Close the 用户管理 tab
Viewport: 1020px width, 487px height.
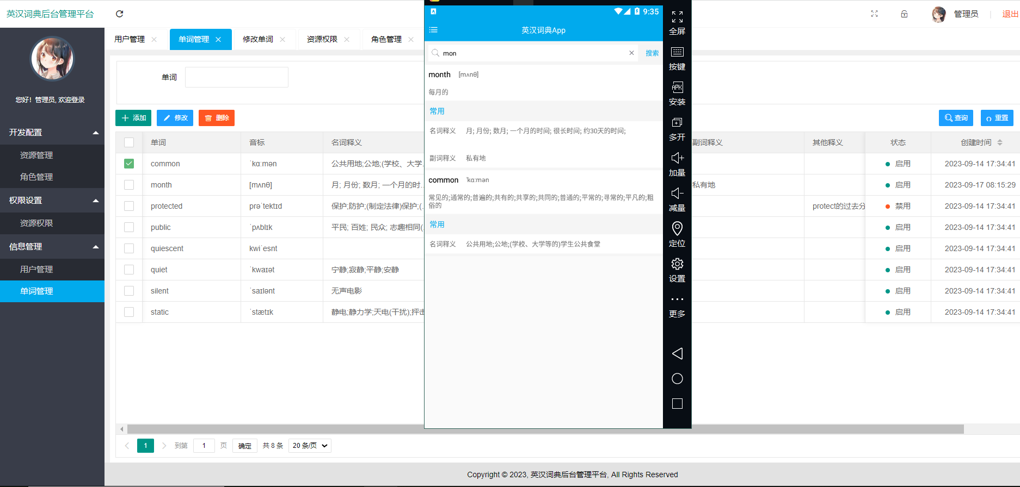tap(154, 39)
